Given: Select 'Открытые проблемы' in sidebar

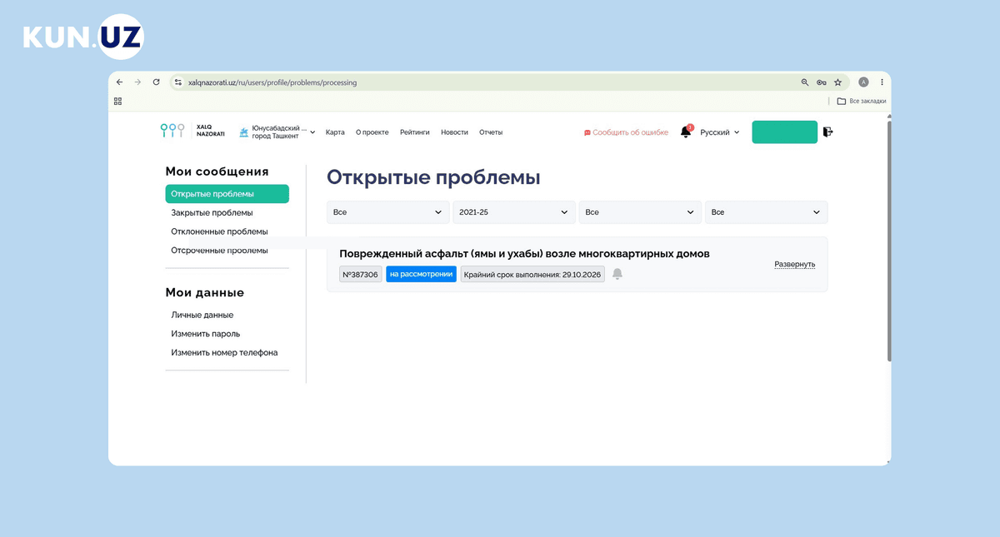Looking at the screenshot, I should click(227, 194).
